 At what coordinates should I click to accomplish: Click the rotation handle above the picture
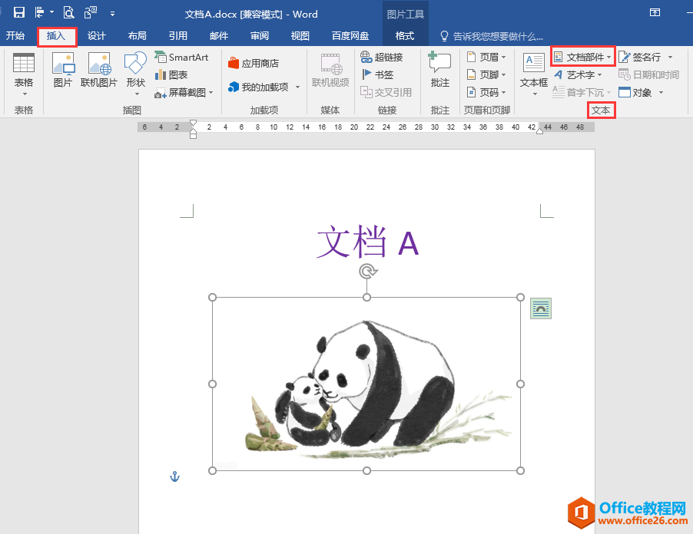pos(367,272)
